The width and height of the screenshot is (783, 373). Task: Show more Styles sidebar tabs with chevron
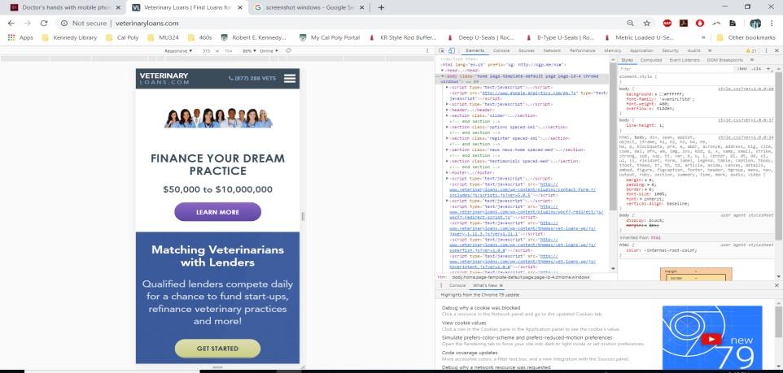point(752,60)
